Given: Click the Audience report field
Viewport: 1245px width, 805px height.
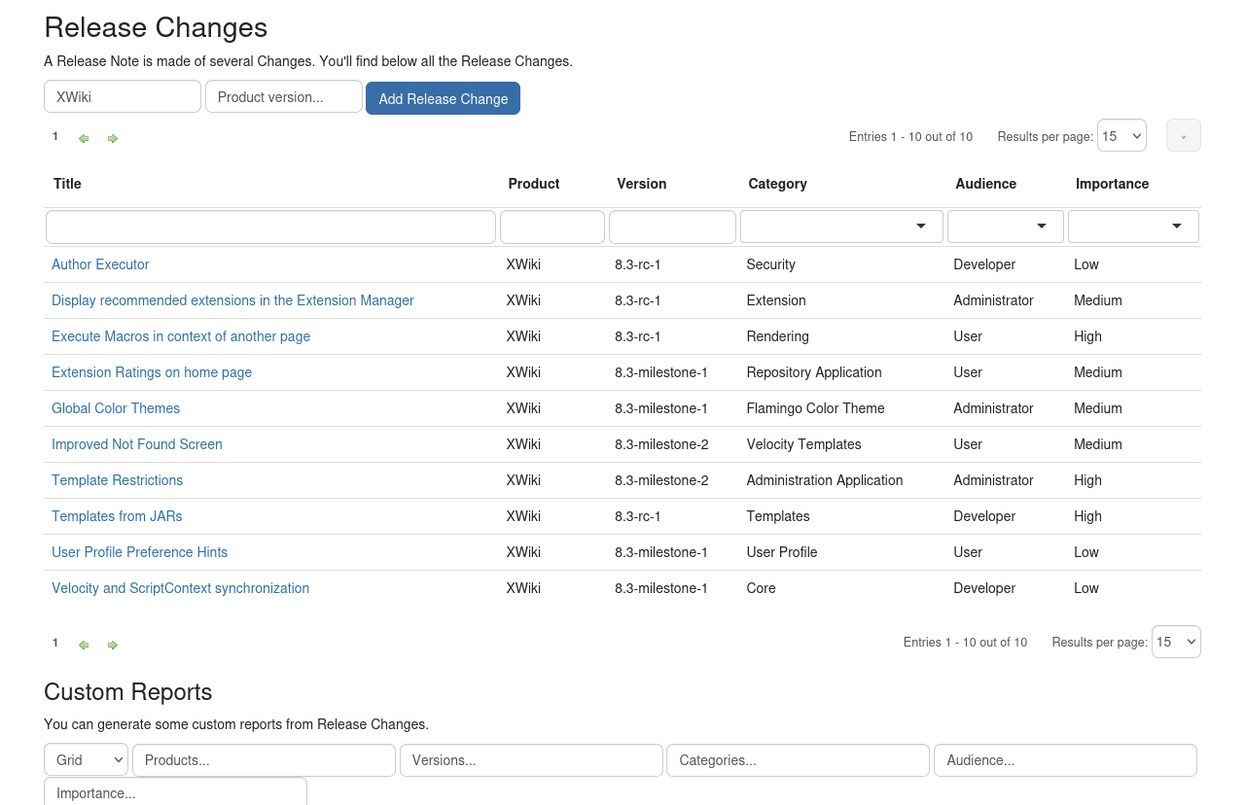Looking at the screenshot, I should coord(1065,760).
